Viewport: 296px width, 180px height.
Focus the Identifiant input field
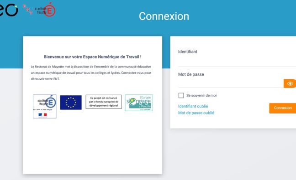[237, 62]
